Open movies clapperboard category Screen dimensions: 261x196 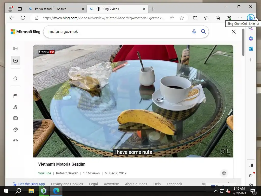pos(15,96)
